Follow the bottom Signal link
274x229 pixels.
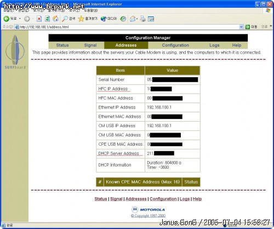[116, 199]
